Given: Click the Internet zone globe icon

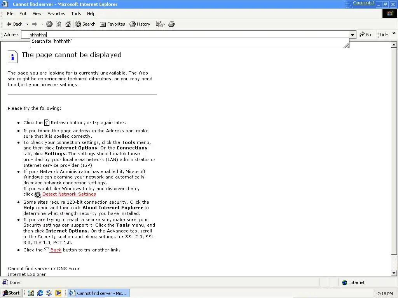Looking at the screenshot, I should point(344,282).
